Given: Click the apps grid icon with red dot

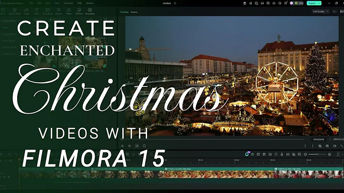Looking at the screenshot, I should coord(286,3).
